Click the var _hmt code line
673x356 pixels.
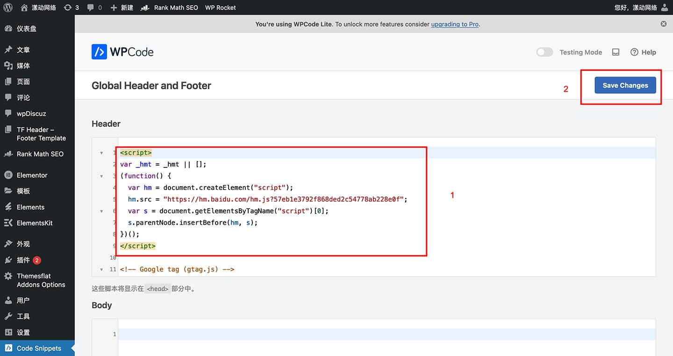coord(163,164)
